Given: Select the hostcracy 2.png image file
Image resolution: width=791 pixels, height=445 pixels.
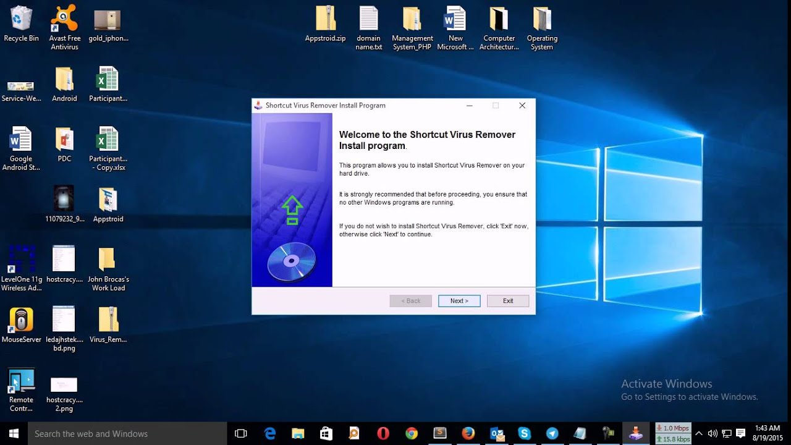Looking at the screenshot, I should 64,394.
